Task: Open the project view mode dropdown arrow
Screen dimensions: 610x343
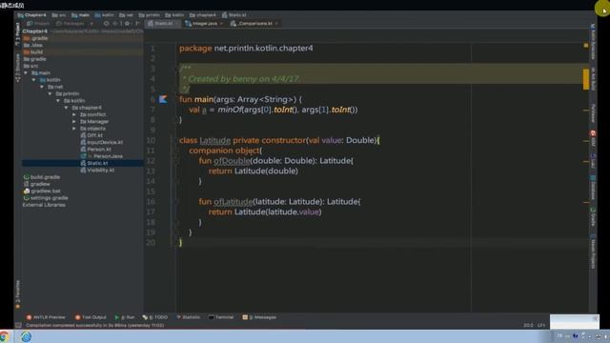Action: pyautogui.click(x=91, y=24)
